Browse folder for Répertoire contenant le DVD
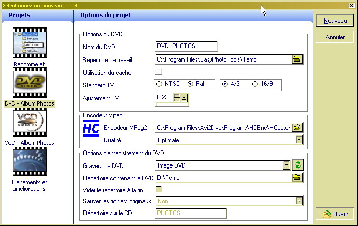Image resolution: width=358 pixels, height=226 pixels. click(297, 177)
